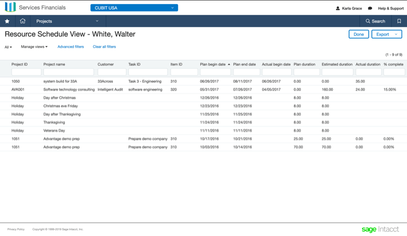Screen dimensions: 407x236
Task: Click the Estimated duration filter field
Action: tap(337, 72)
